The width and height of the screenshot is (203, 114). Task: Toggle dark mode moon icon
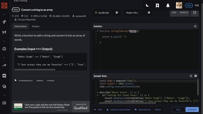click(147, 5)
